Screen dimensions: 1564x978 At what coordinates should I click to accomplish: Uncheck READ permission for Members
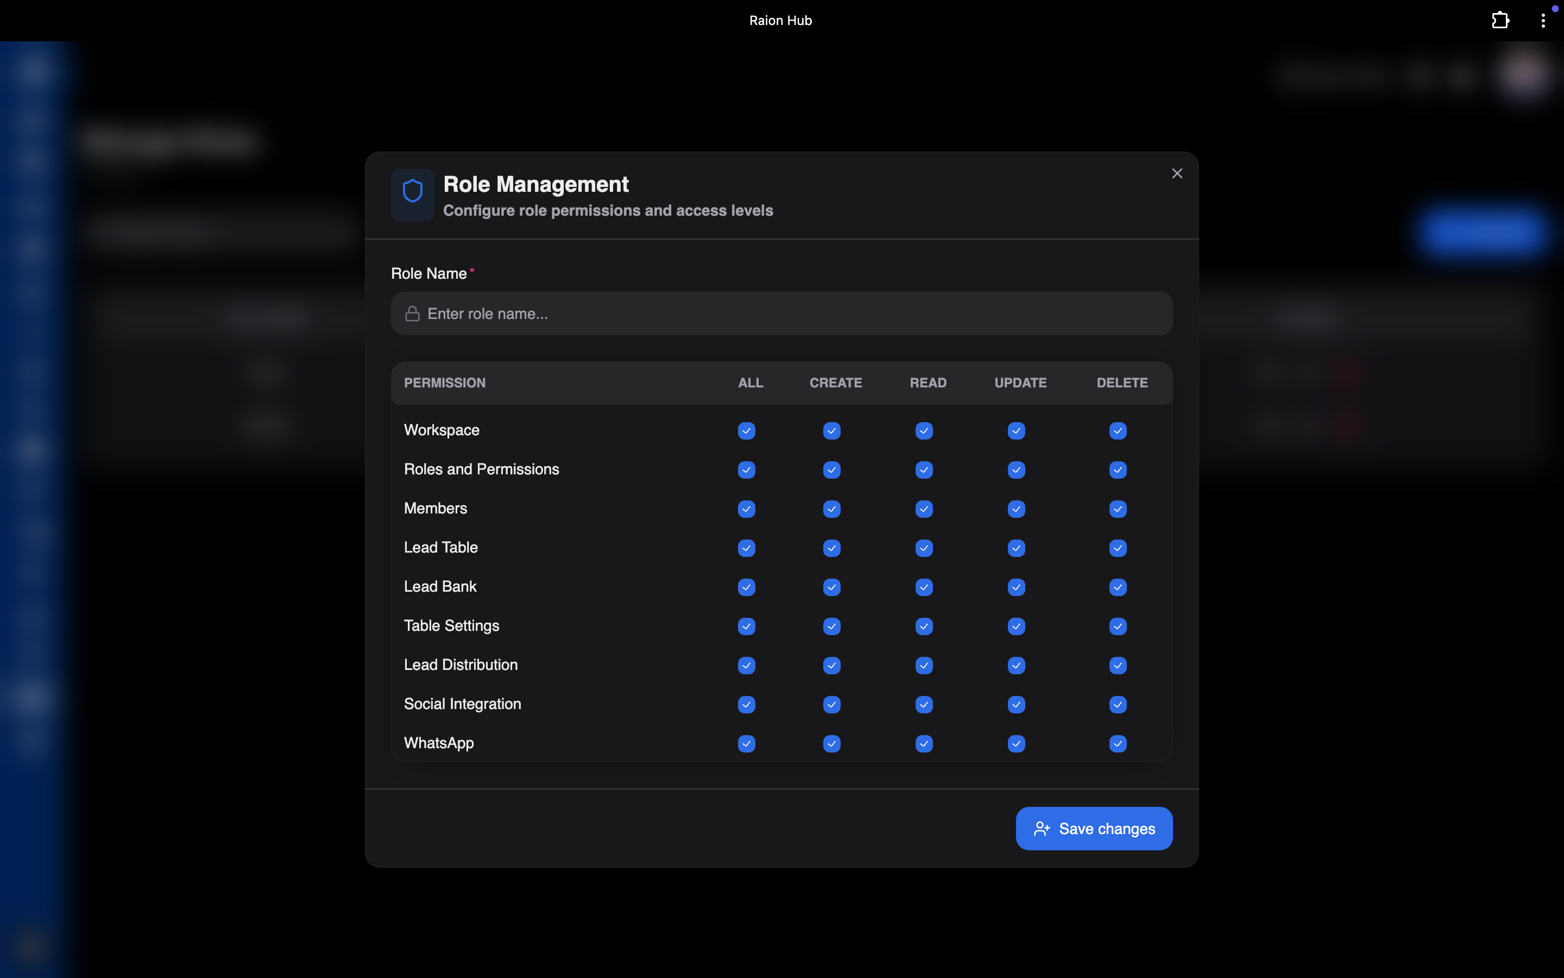(x=924, y=509)
